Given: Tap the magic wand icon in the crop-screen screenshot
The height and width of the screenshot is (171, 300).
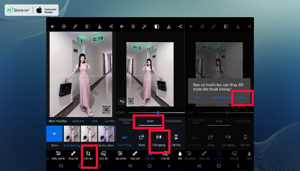Looking at the screenshot, I should (144, 27).
